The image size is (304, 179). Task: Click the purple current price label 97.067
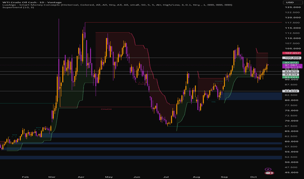click(x=292, y=65)
